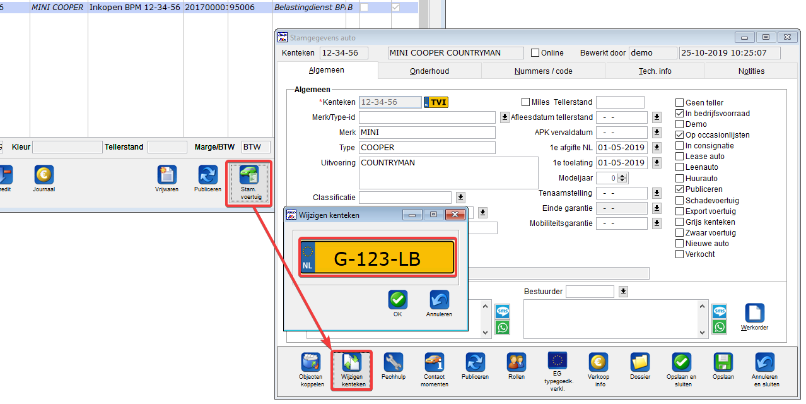This screenshot has width=806, height=404.
Task: Click WhatsApp icon beside Bestuurder box
Action: click(x=719, y=327)
